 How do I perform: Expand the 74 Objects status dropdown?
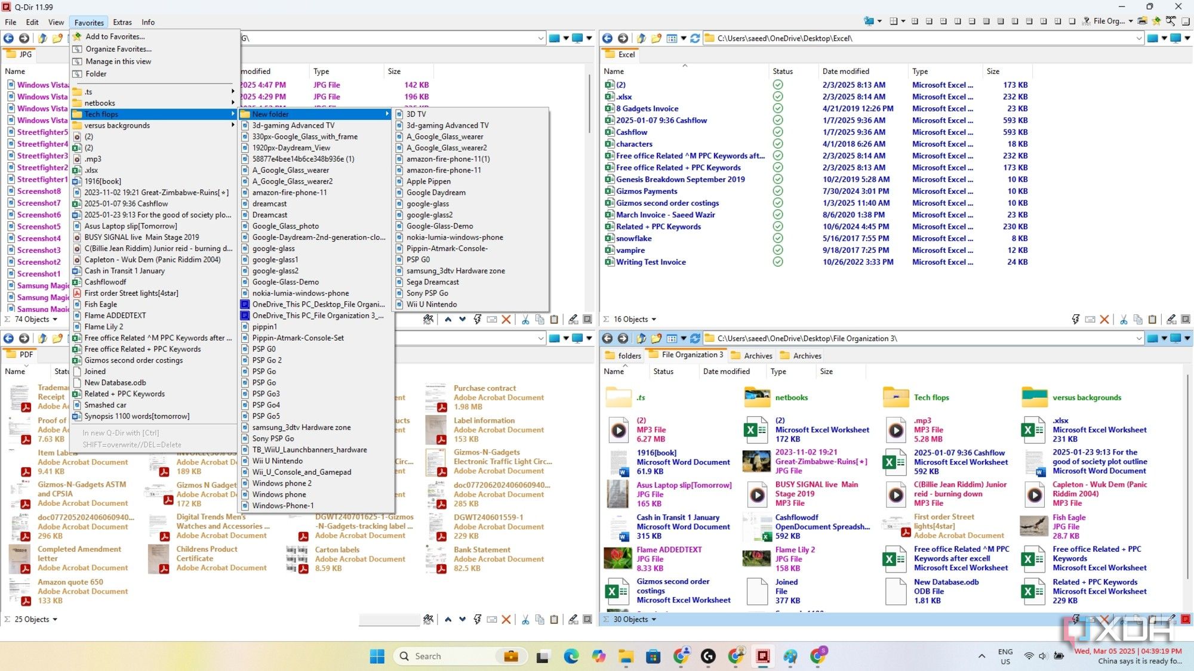[x=55, y=320]
